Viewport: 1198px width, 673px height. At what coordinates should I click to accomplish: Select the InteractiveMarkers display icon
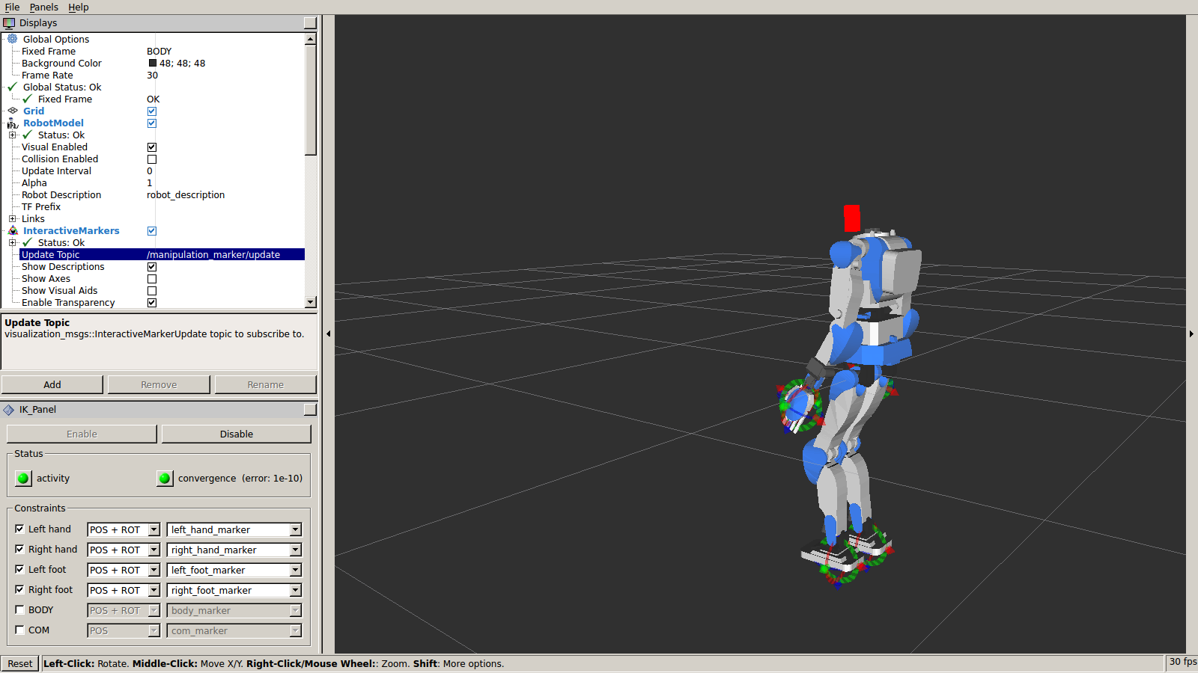point(13,230)
